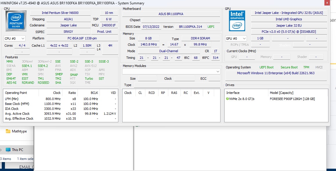Click the Interface column header in Drives
The height and width of the screenshot is (171, 336).
tap(246, 93)
